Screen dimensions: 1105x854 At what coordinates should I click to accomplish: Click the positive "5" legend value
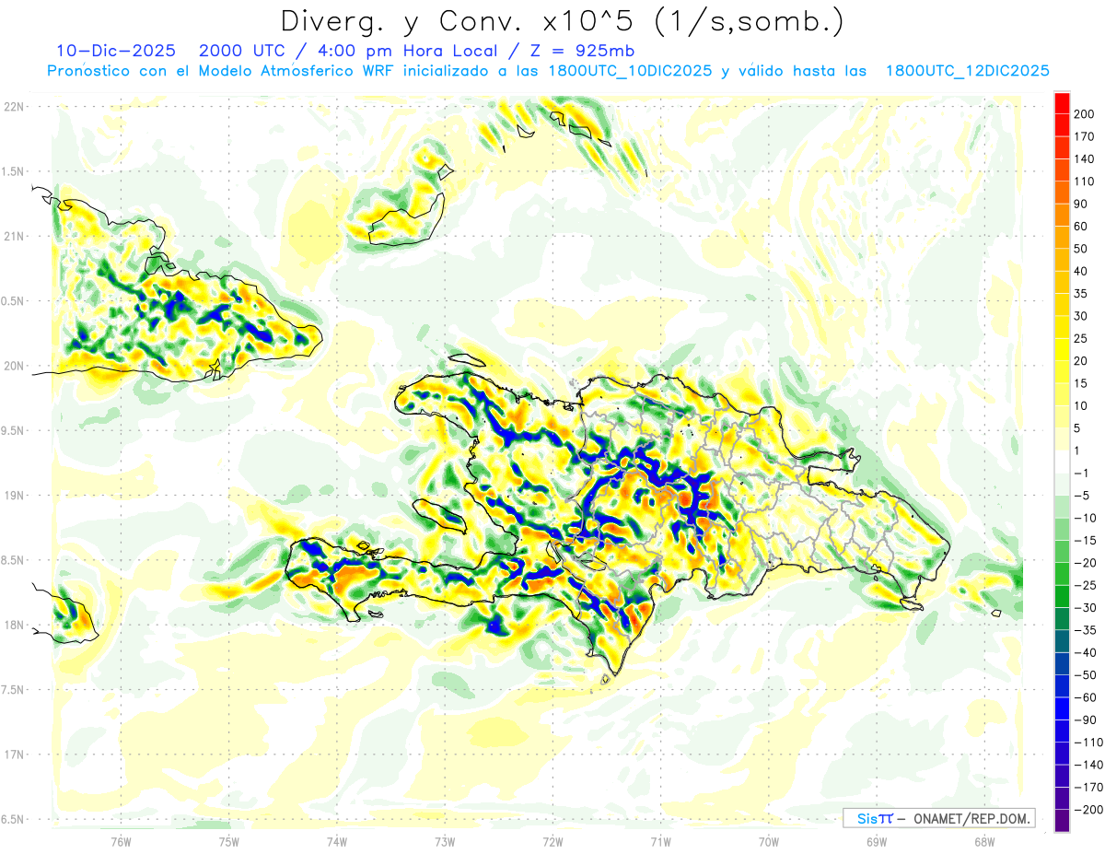click(x=1078, y=428)
